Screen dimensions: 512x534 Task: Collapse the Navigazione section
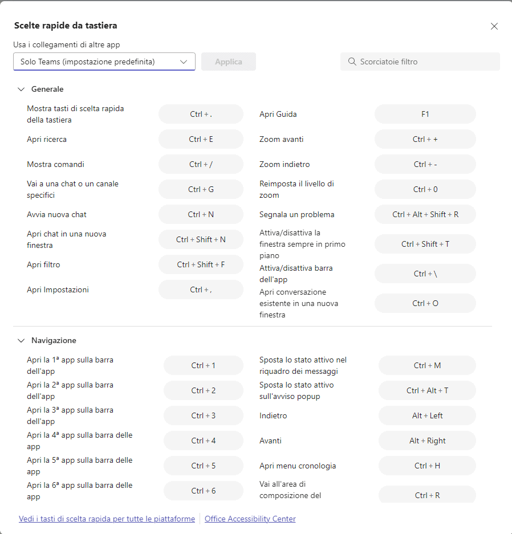coord(21,341)
